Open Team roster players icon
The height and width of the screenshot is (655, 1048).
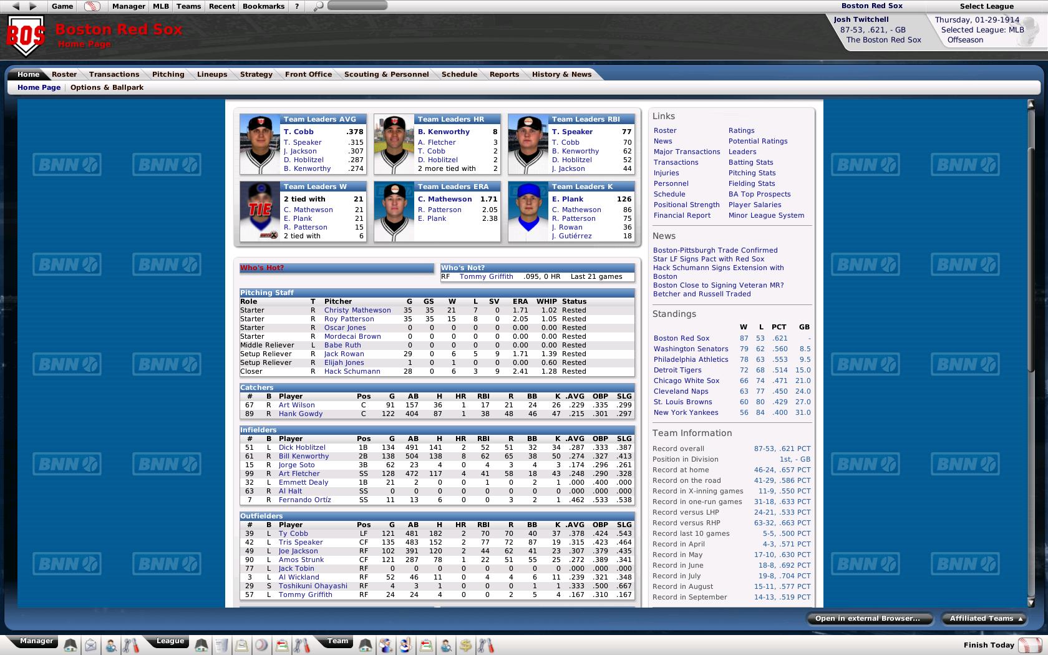386,646
